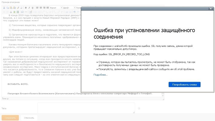Click the «Для всех»! line in editor
The height and width of the screenshot is (121, 215).
(x=15, y=52)
